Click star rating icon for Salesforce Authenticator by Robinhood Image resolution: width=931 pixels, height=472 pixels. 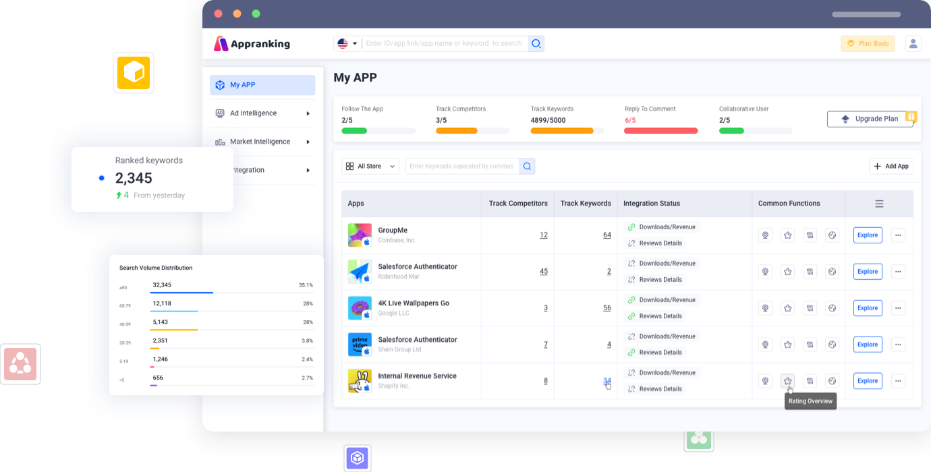(787, 272)
